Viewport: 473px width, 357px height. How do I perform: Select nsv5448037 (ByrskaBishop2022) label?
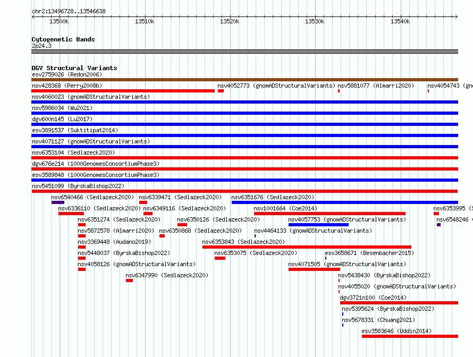click(x=124, y=253)
